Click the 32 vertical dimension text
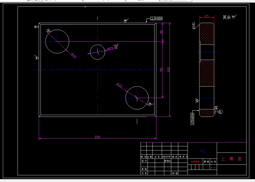Viewport: 255px width, 182px height. (x=161, y=32)
